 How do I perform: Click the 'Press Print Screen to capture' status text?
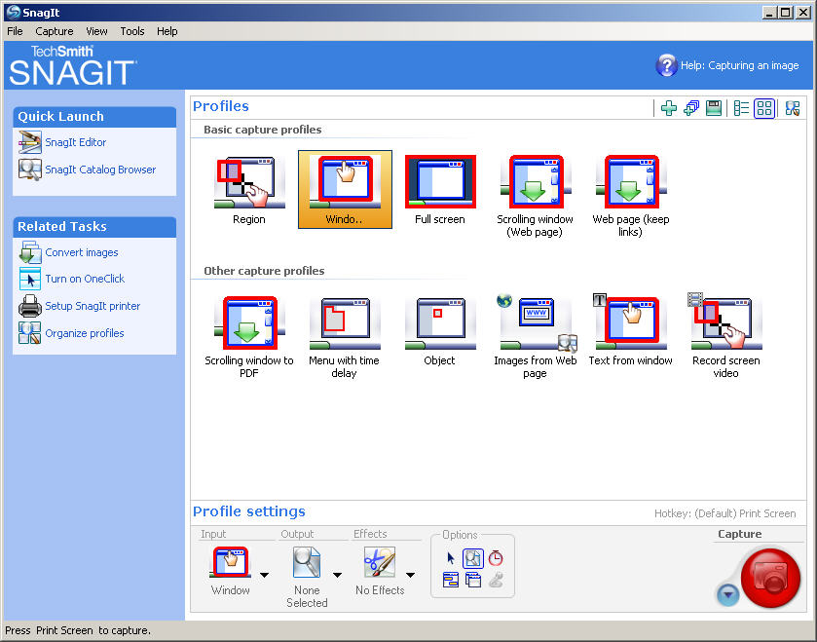point(78,630)
